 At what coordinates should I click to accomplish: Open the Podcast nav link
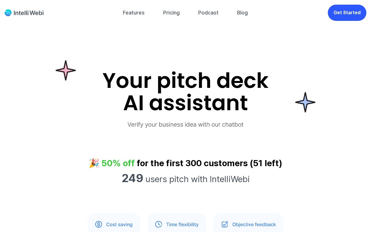point(208,13)
